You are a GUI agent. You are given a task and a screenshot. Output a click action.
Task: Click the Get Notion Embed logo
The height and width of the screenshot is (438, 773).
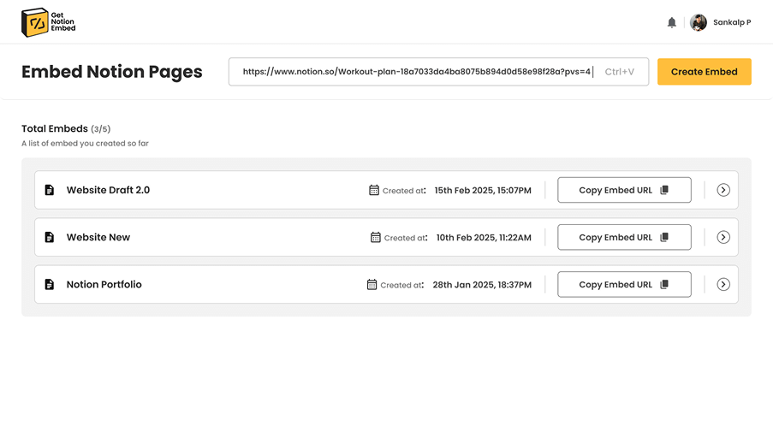[48, 22]
